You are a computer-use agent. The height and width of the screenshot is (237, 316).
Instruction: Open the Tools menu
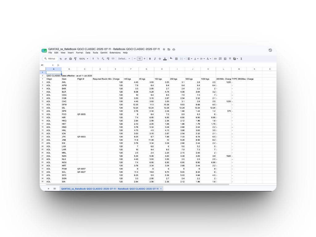[x=95, y=52]
